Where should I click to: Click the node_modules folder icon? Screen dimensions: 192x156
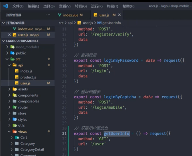tap(12, 47)
